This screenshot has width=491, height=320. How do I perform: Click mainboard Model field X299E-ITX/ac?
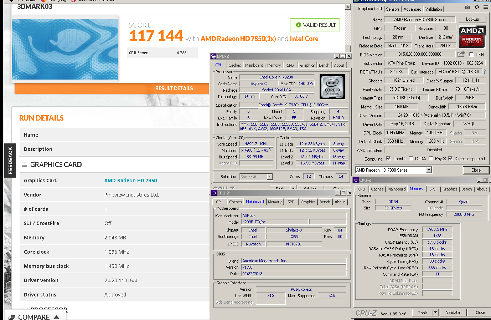275,222
